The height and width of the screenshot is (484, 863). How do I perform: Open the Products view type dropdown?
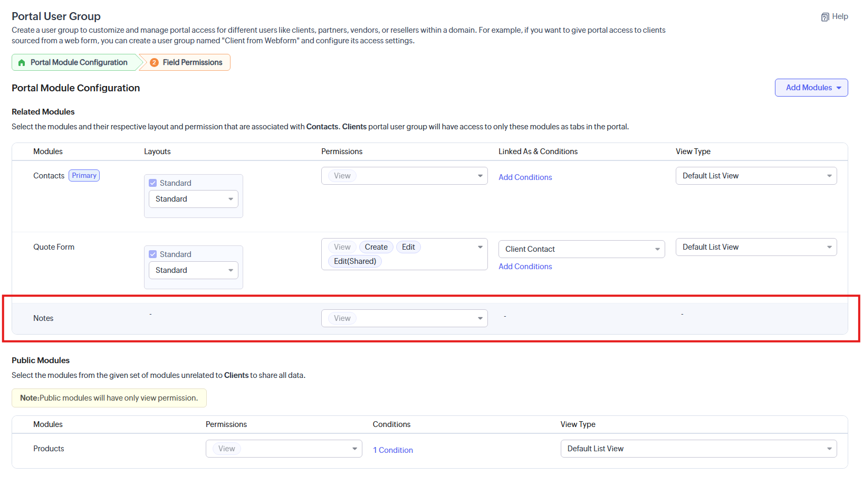click(x=698, y=449)
